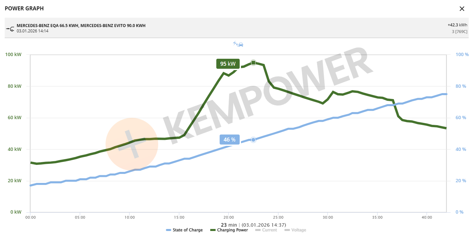472x241 pixels.
Task: Click the 03.01.2026 14:14 session timestamp
Action: click(x=33, y=31)
